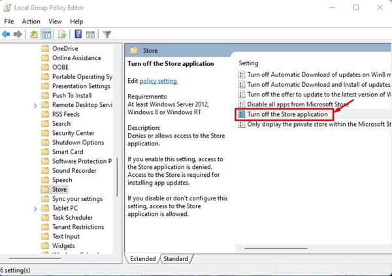Click the settings list horizontal scrollbar
The height and width of the screenshot is (276, 392).
[276, 249]
